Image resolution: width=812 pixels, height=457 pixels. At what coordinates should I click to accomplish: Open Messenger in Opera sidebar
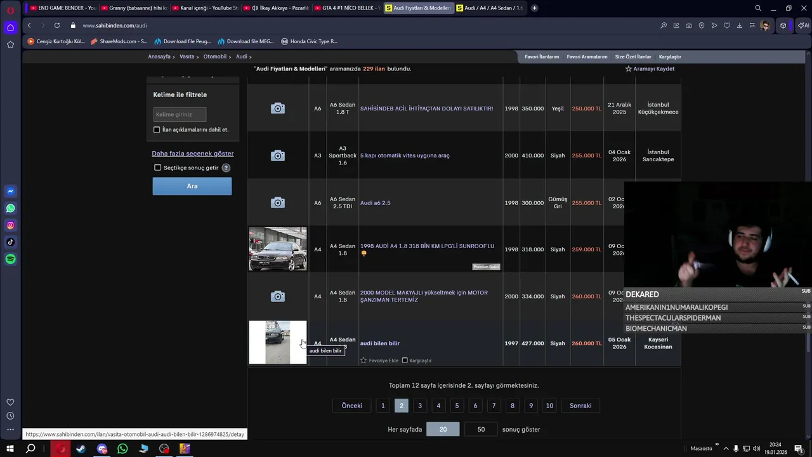coord(10,191)
